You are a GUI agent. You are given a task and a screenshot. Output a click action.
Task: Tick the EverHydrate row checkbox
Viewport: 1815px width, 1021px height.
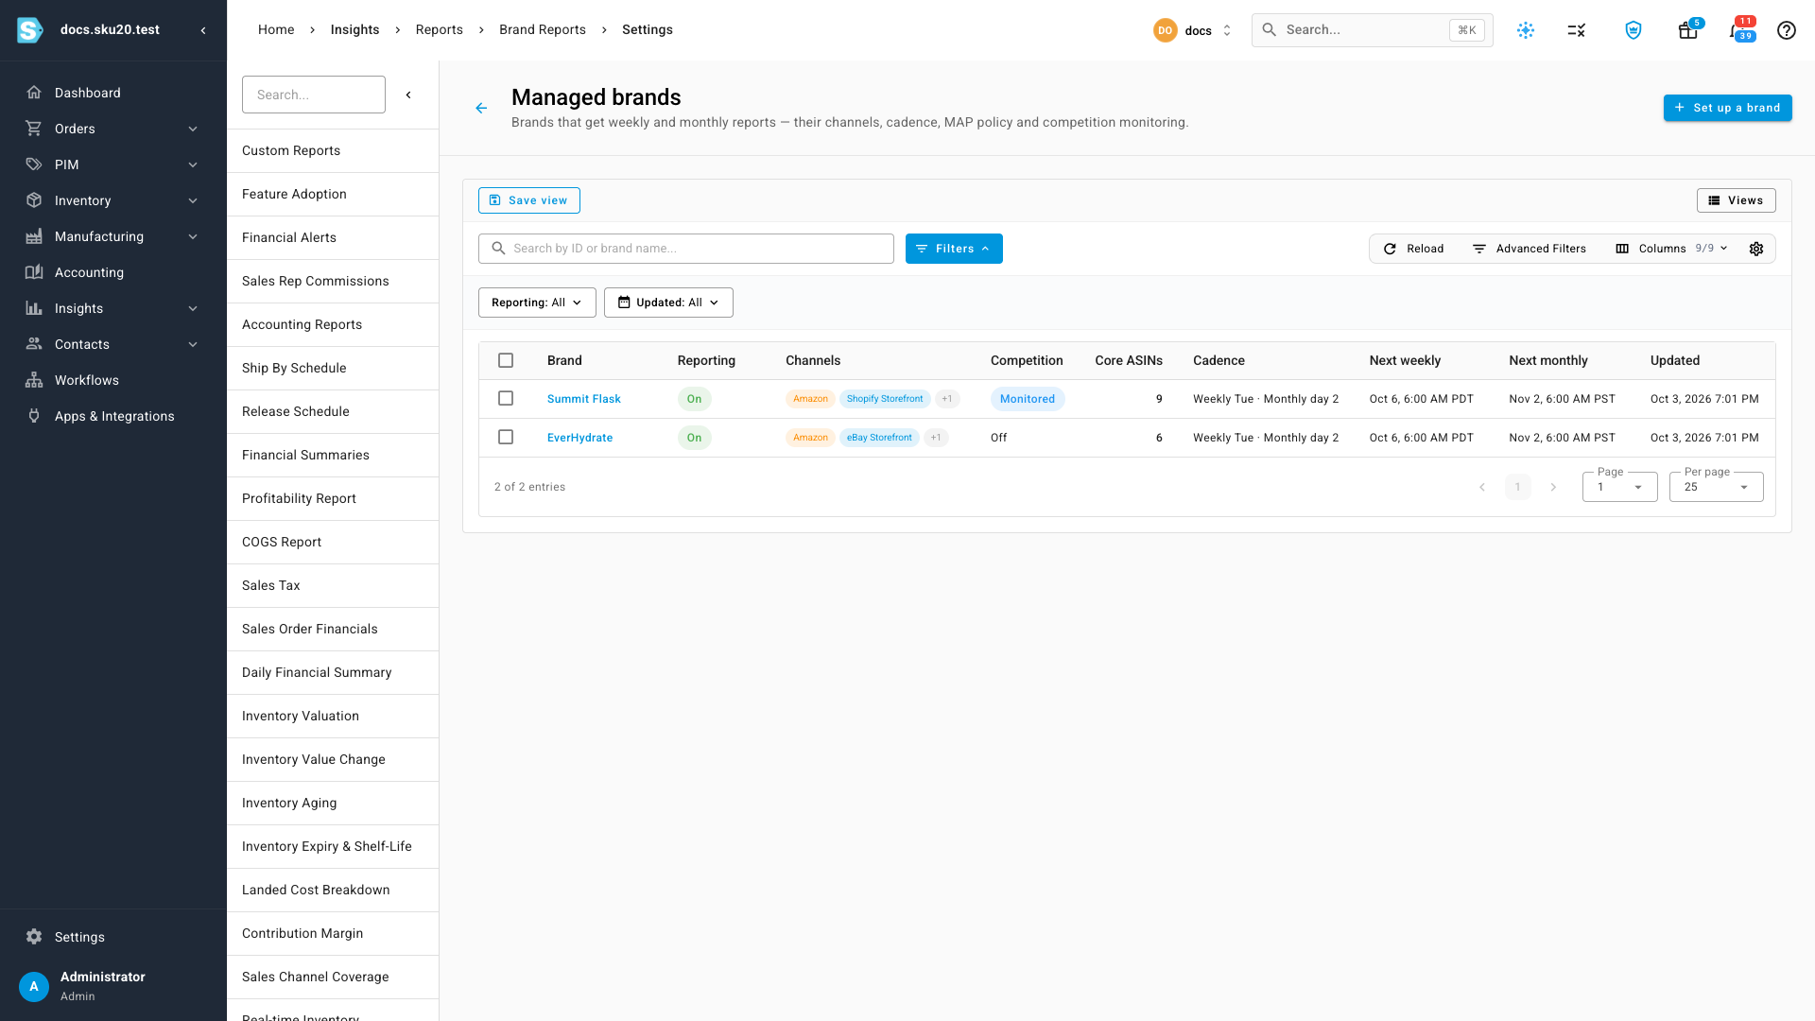506,438
